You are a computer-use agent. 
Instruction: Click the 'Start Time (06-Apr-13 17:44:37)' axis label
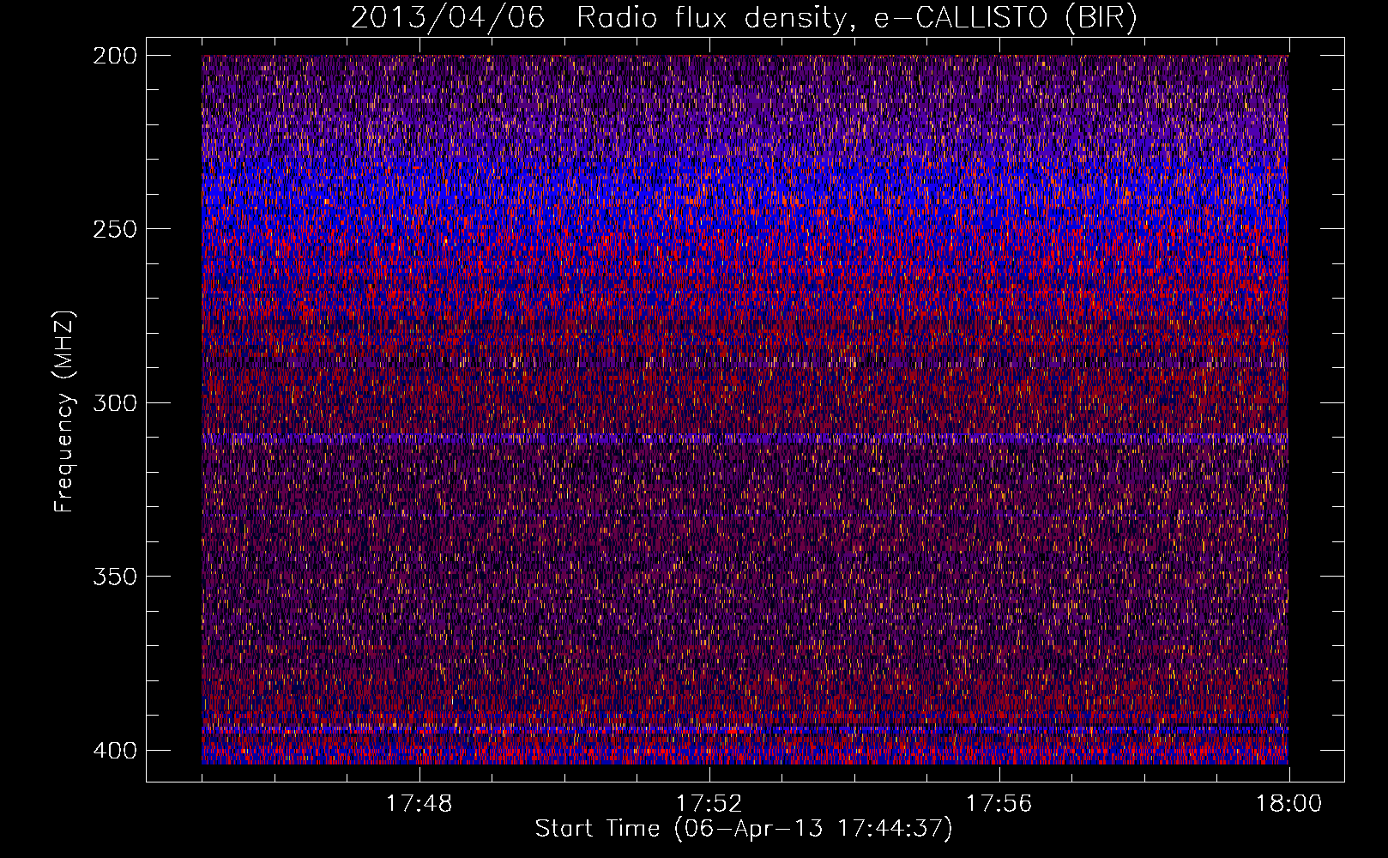(744, 829)
